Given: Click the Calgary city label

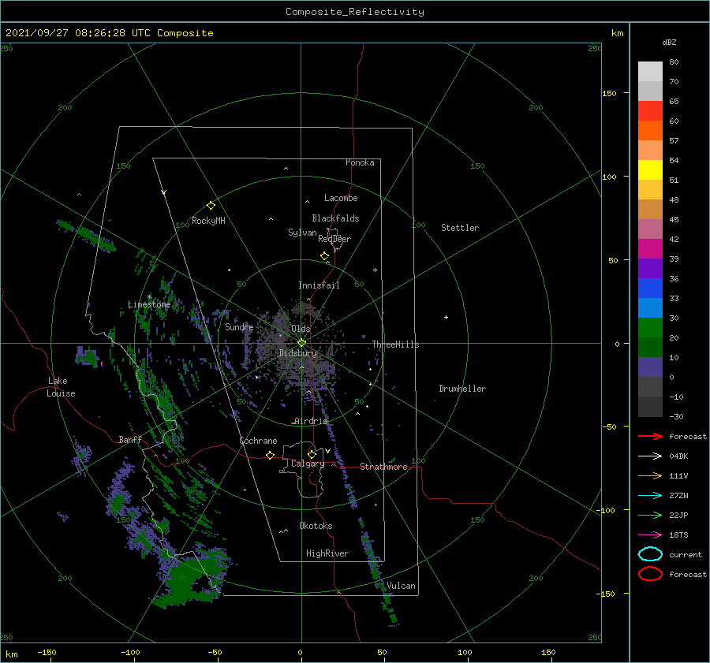Looking at the screenshot, I should [x=308, y=464].
